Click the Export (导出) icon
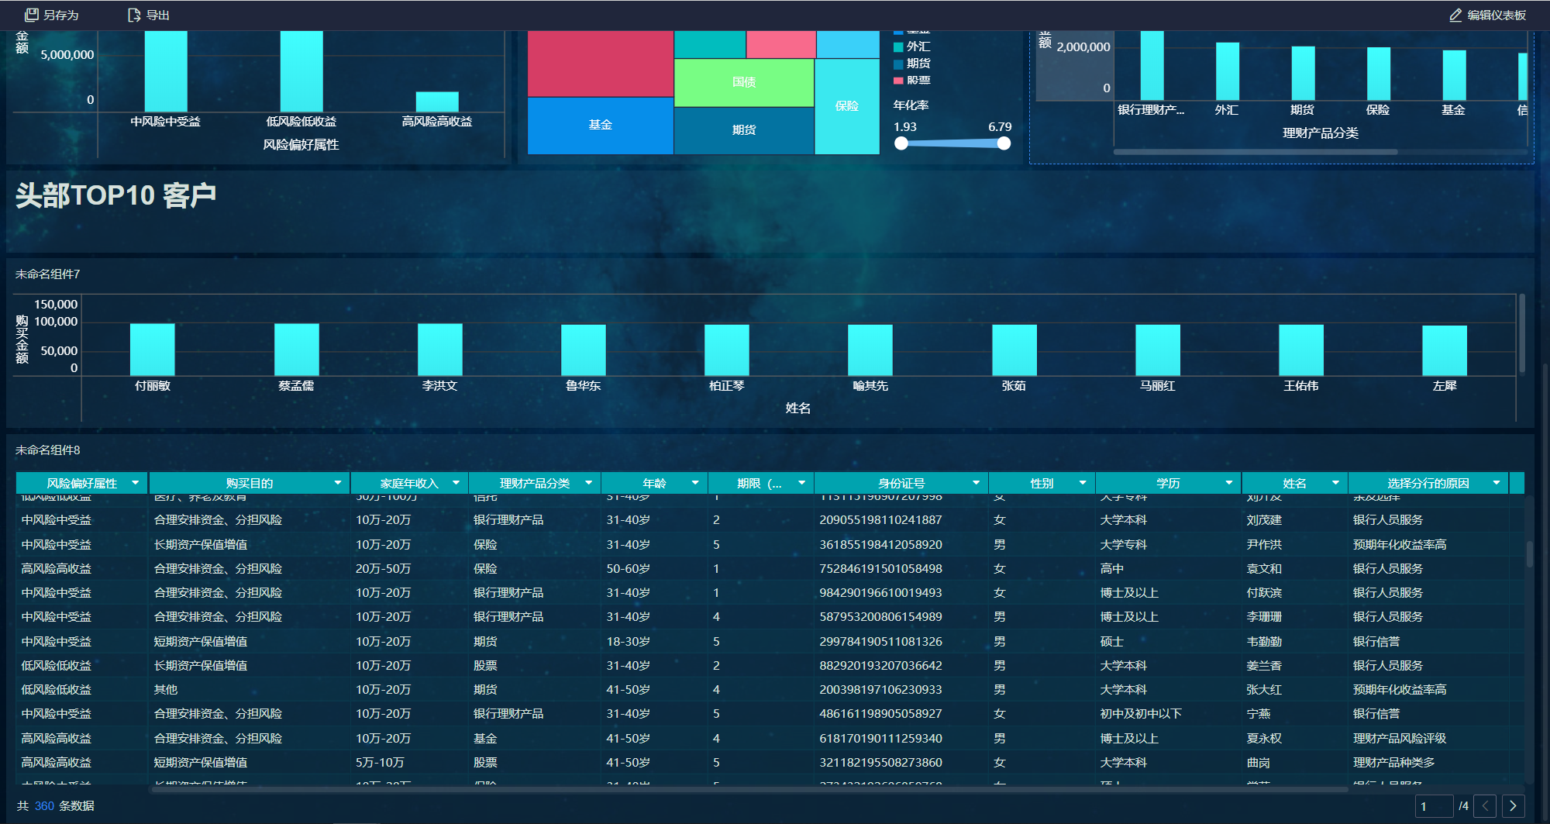Image resolution: width=1550 pixels, height=824 pixels. [134, 15]
